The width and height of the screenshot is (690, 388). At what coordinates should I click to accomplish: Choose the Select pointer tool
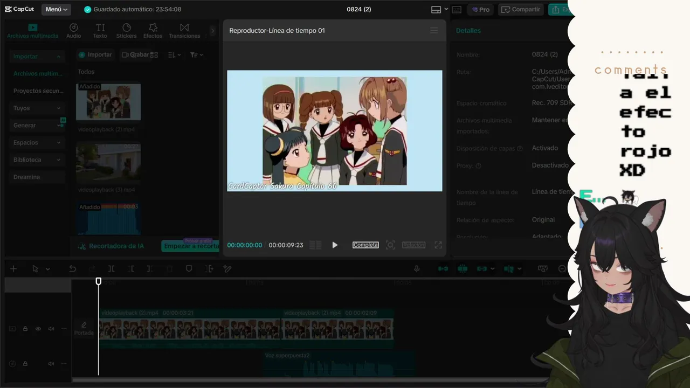coord(36,268)
